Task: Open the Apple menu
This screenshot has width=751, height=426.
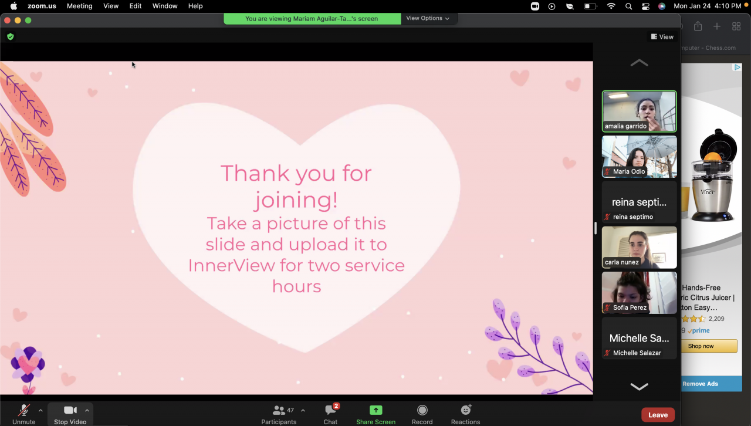Action: click(x=13, y=6)
